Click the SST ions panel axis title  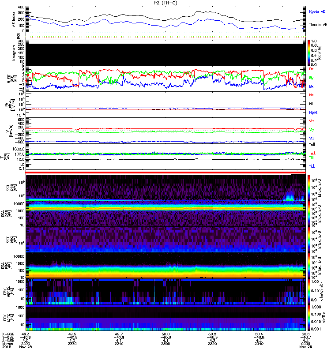click(x=11, y=188)
